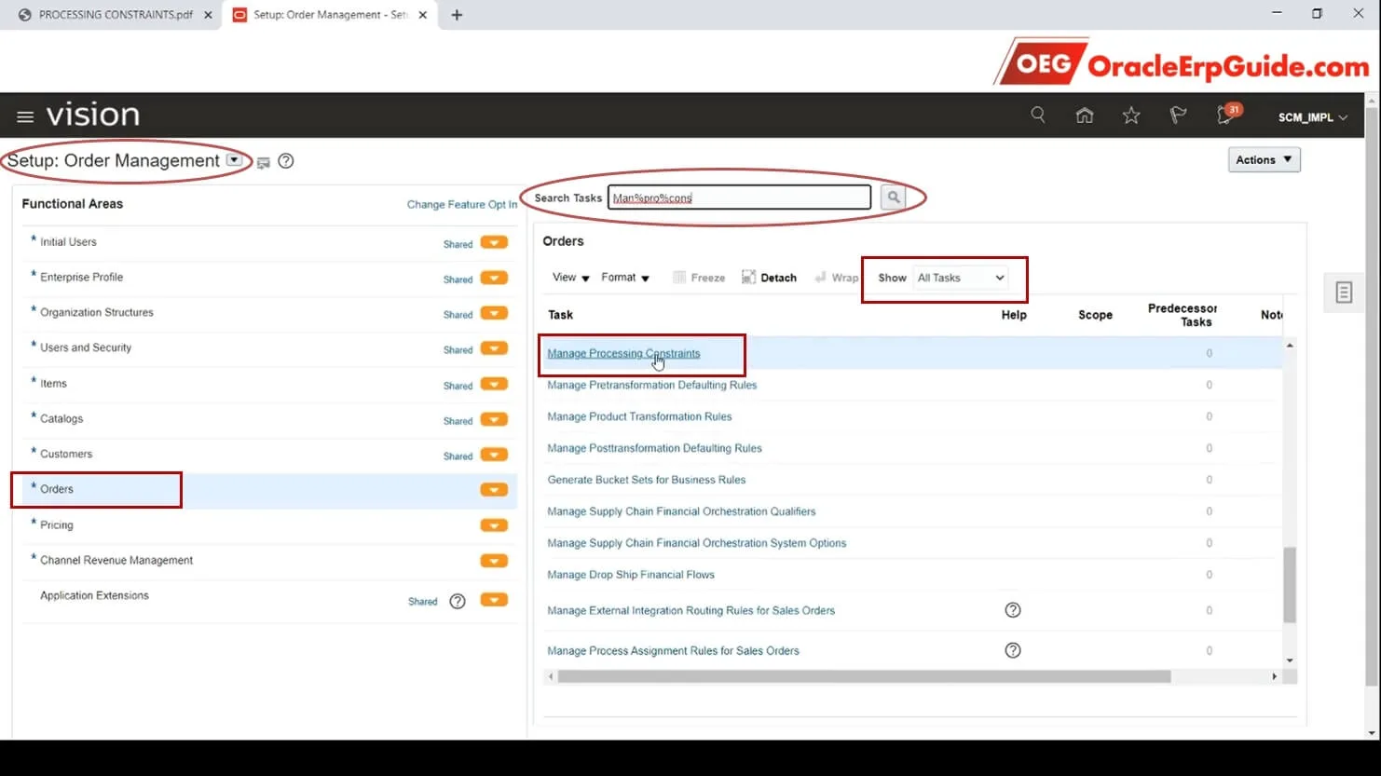Click the scroll-right arrow of tasks table

pyautogui.click(x=1275, y=676)
